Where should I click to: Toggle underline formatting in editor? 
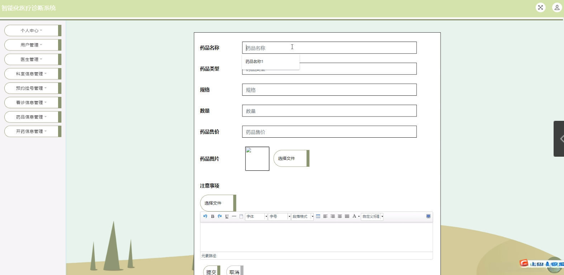[x=227, y=216]
